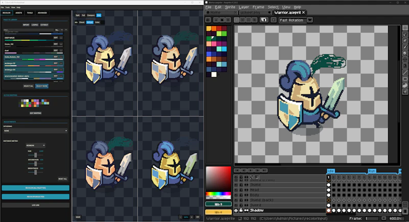Switch to the ASSETS tab in ColorCraft
Viewport: 409px width, 222px height.
click(x=18, y=13)
